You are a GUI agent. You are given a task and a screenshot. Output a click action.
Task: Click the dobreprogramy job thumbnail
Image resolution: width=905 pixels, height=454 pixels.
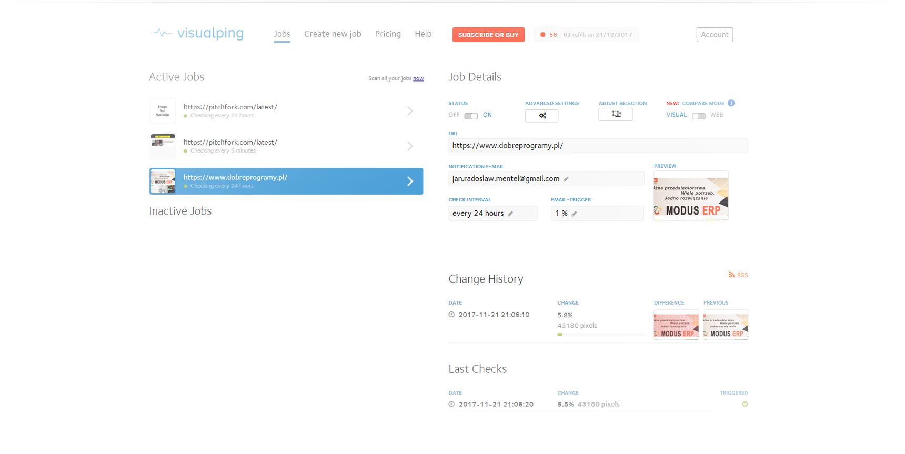click(163, 181)
